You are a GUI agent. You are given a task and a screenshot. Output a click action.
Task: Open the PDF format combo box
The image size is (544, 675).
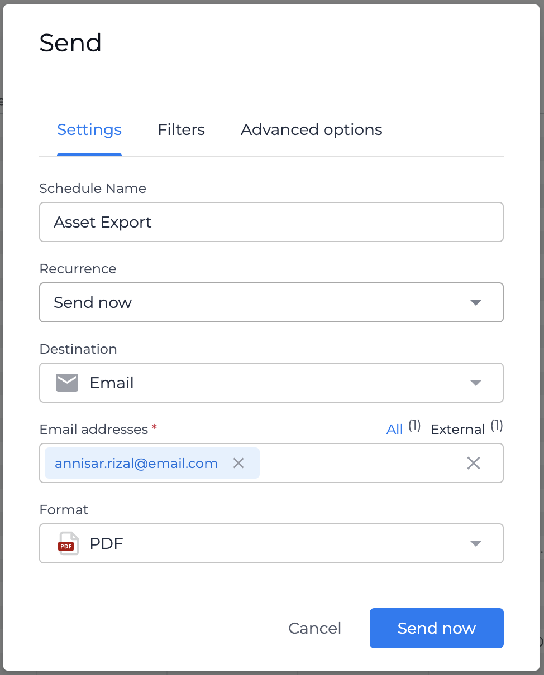click(271, 543)
